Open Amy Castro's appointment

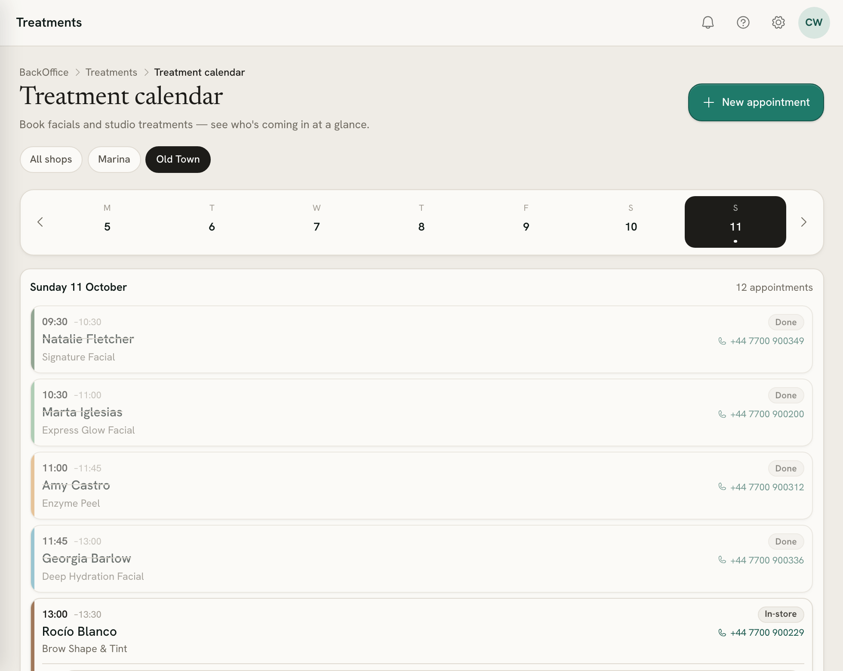[421, 486]
